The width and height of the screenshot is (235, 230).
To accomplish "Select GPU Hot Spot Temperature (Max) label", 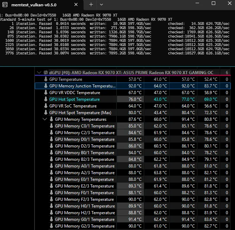I will [x=80, y=113].
